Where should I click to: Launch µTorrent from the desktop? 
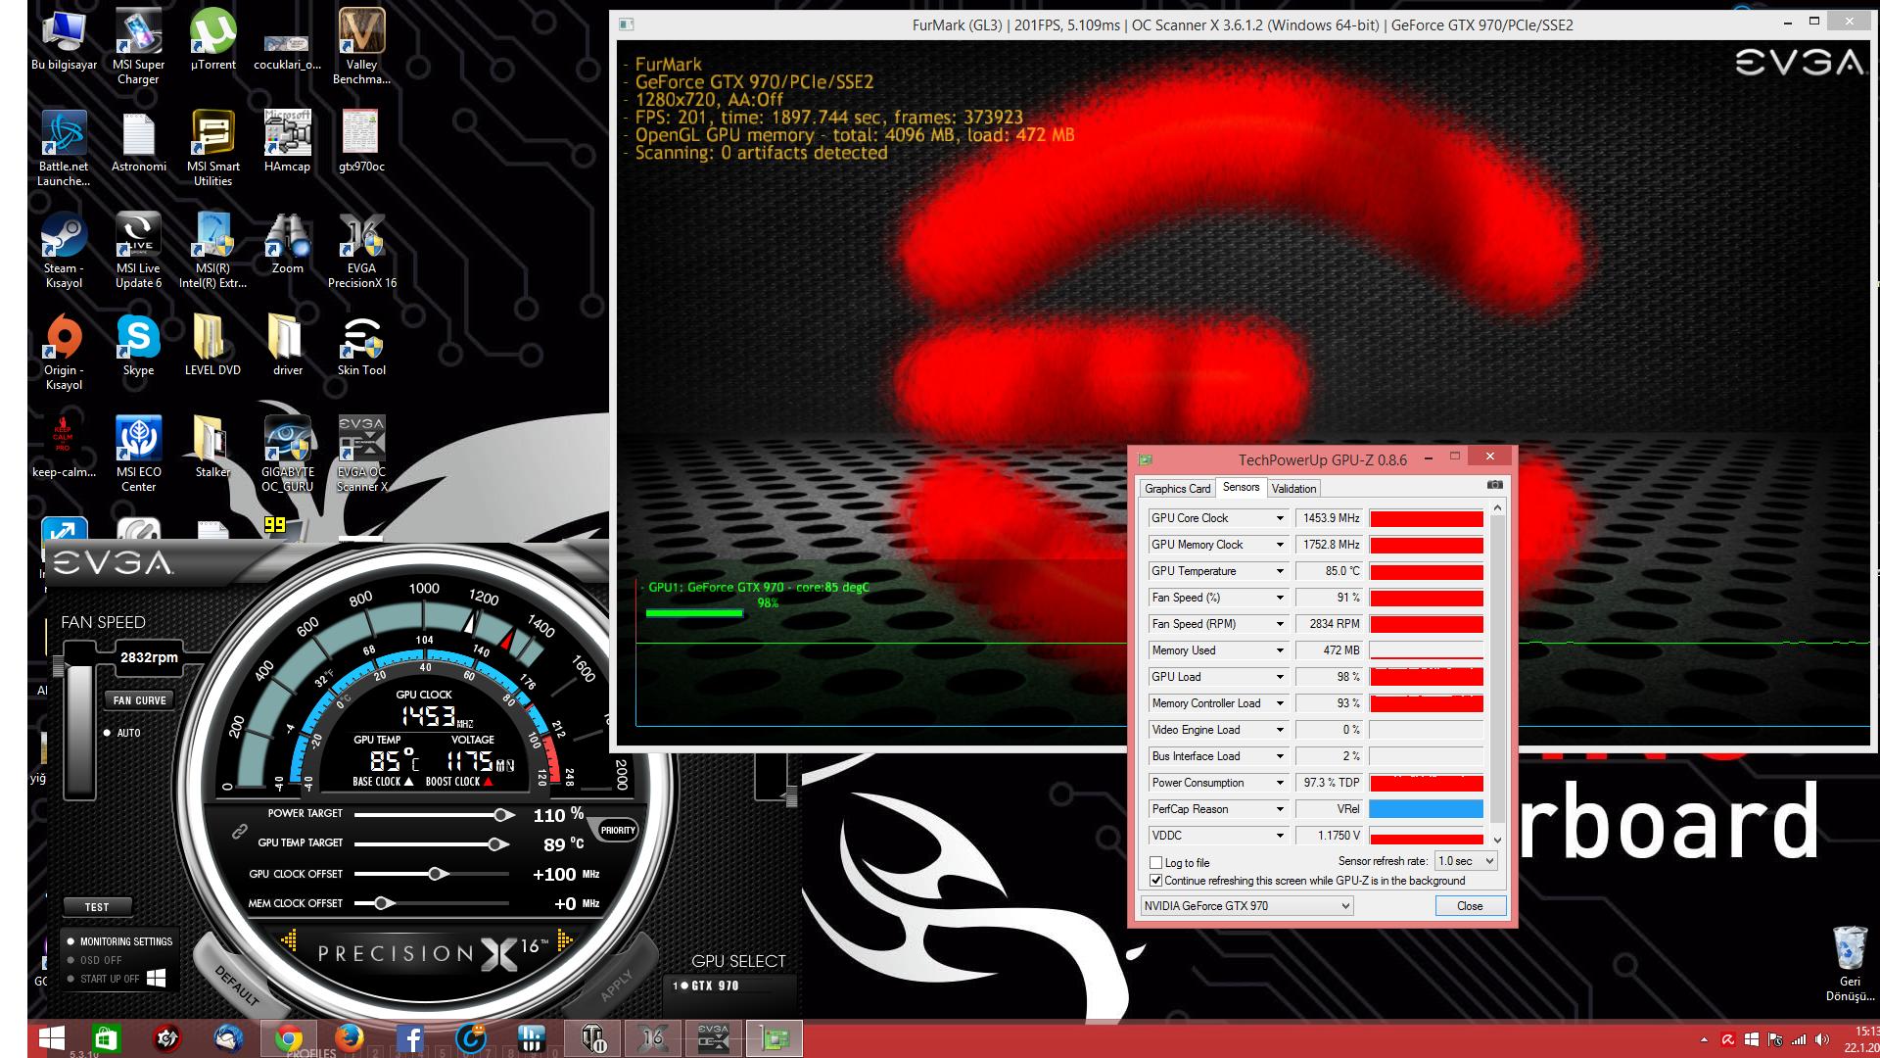(x=212, y=39)
